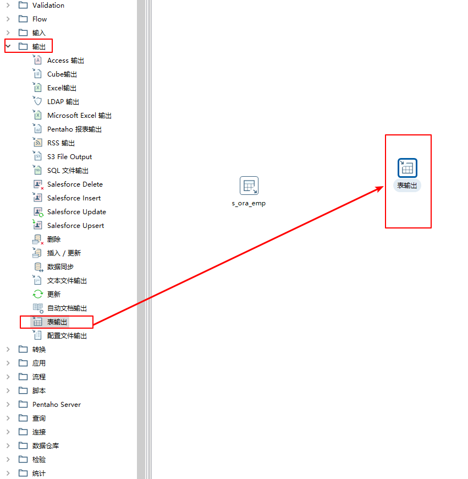
Task: Click the 输出 folder label
Action: click(39, 46)
